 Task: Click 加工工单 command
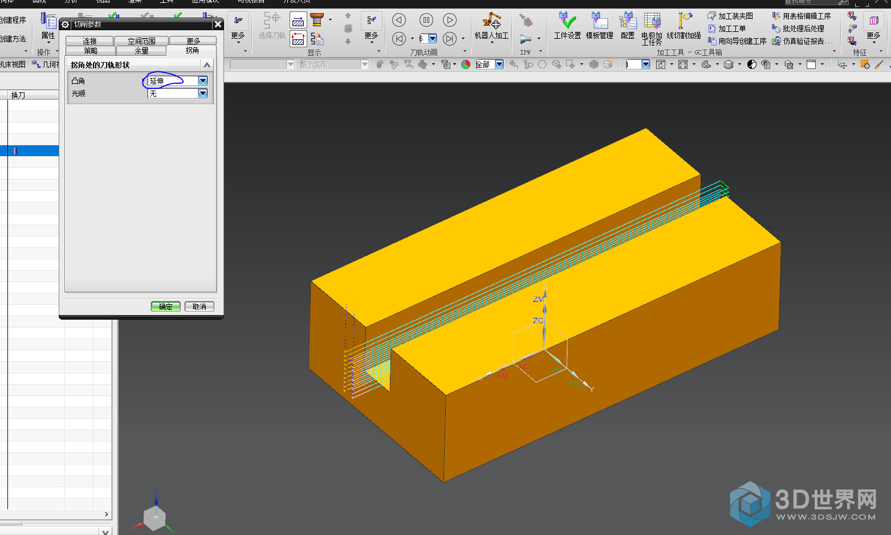coord(727,28)
